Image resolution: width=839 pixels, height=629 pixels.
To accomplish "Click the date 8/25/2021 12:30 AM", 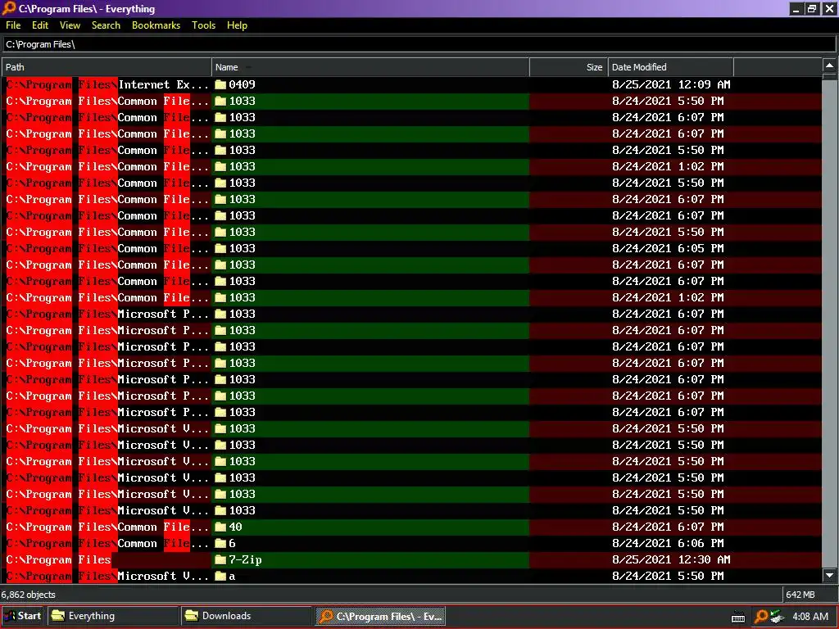I will pos(671,560).
